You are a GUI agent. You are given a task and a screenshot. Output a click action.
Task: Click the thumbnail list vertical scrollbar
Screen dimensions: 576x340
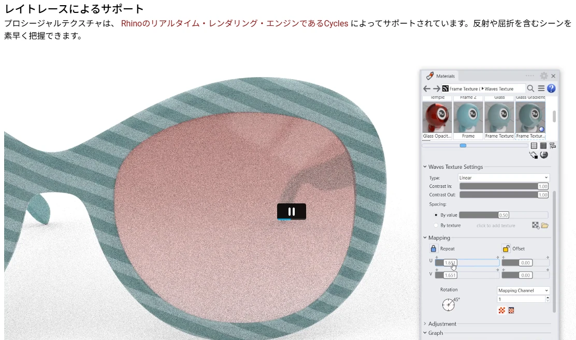tap(554, 117)
